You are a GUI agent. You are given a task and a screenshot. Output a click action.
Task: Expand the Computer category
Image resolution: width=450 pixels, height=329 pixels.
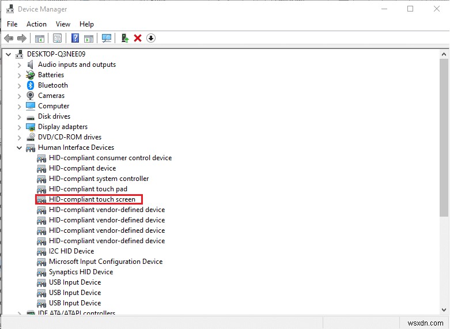point(19,107)
